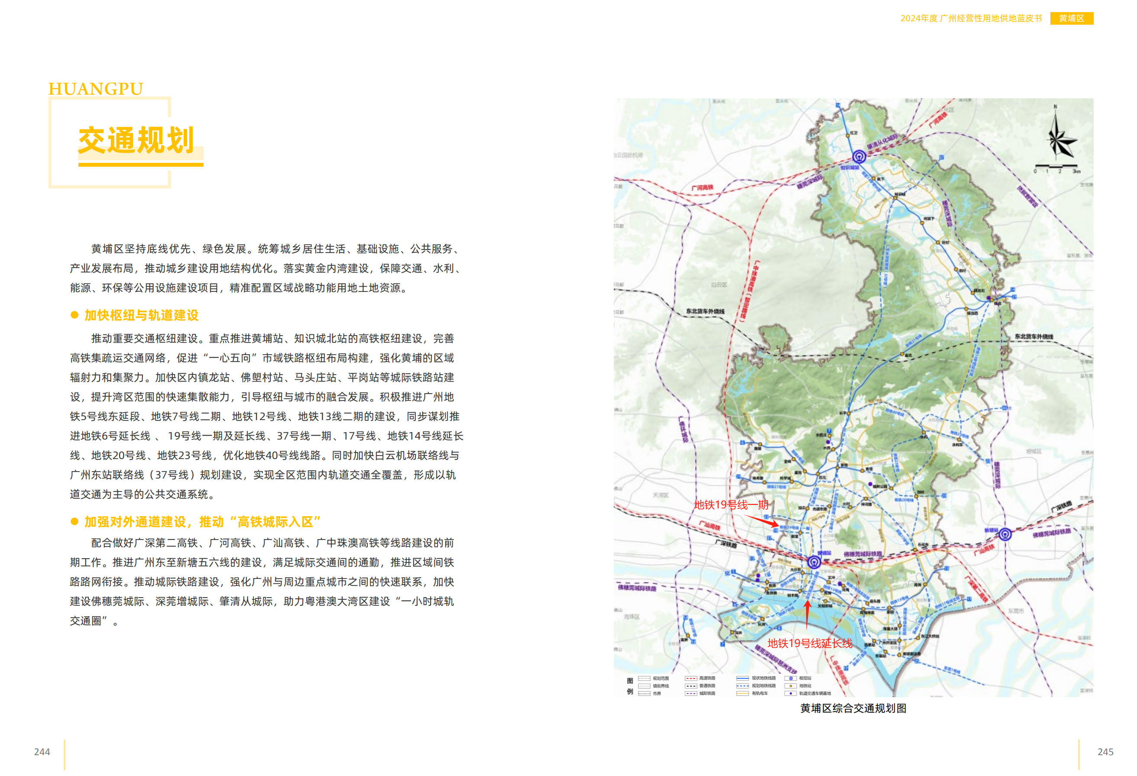Click the 新塘站 hub station symbol
Viewport: 1137px width, 776px height.
(x=1005, y=534)
